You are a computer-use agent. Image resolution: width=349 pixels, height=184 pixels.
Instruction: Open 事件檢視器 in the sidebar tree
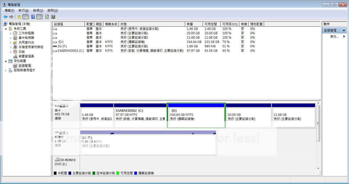26,38
